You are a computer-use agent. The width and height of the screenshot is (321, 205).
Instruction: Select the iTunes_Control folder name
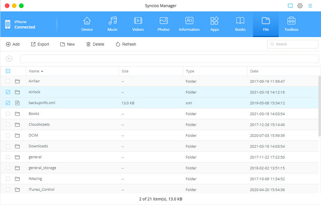click(42, 189)
